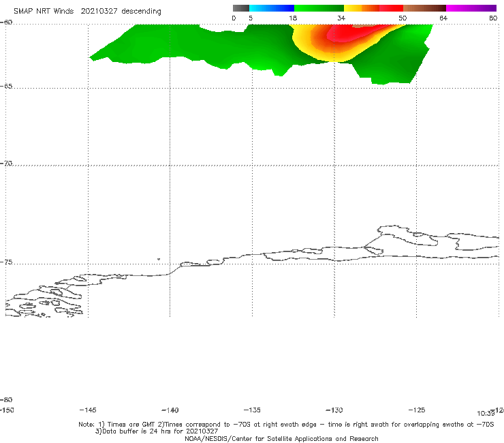The image size is (504, 443).
Task: Click the longitude label '-145'
Action: coord(88,410)
